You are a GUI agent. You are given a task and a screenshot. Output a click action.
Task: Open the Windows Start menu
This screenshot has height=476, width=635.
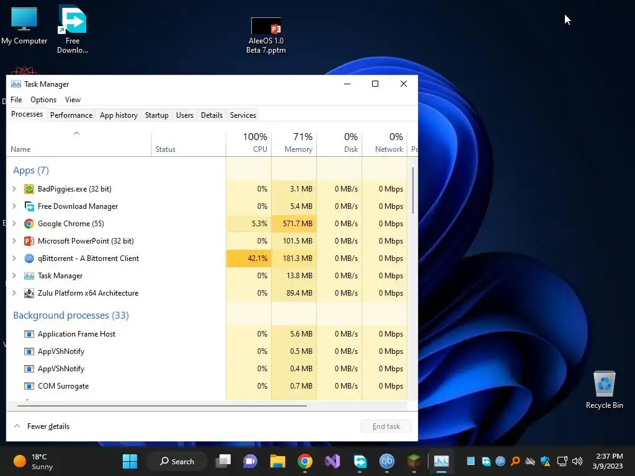point(130,461)
